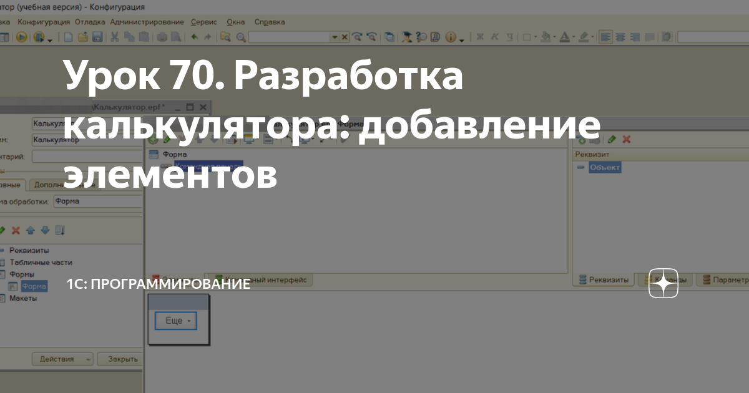This screenshot has height=393, width=749.
Task: Click the orange info icon
Action: pos(451,37)
